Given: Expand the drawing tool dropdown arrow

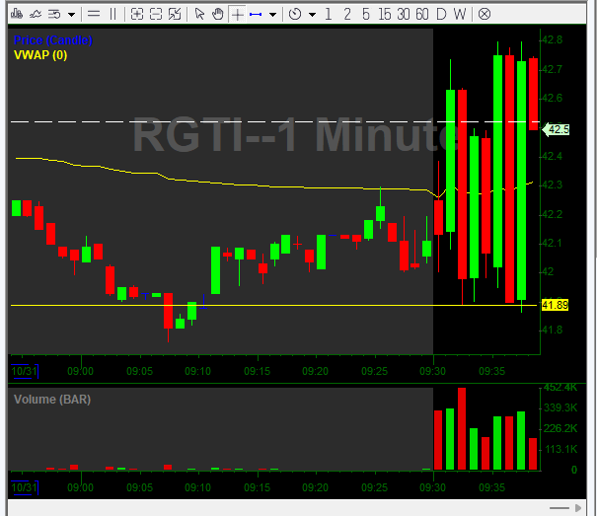Looking at the screenshot, I should pyautogui.click(x=272, y=15).
